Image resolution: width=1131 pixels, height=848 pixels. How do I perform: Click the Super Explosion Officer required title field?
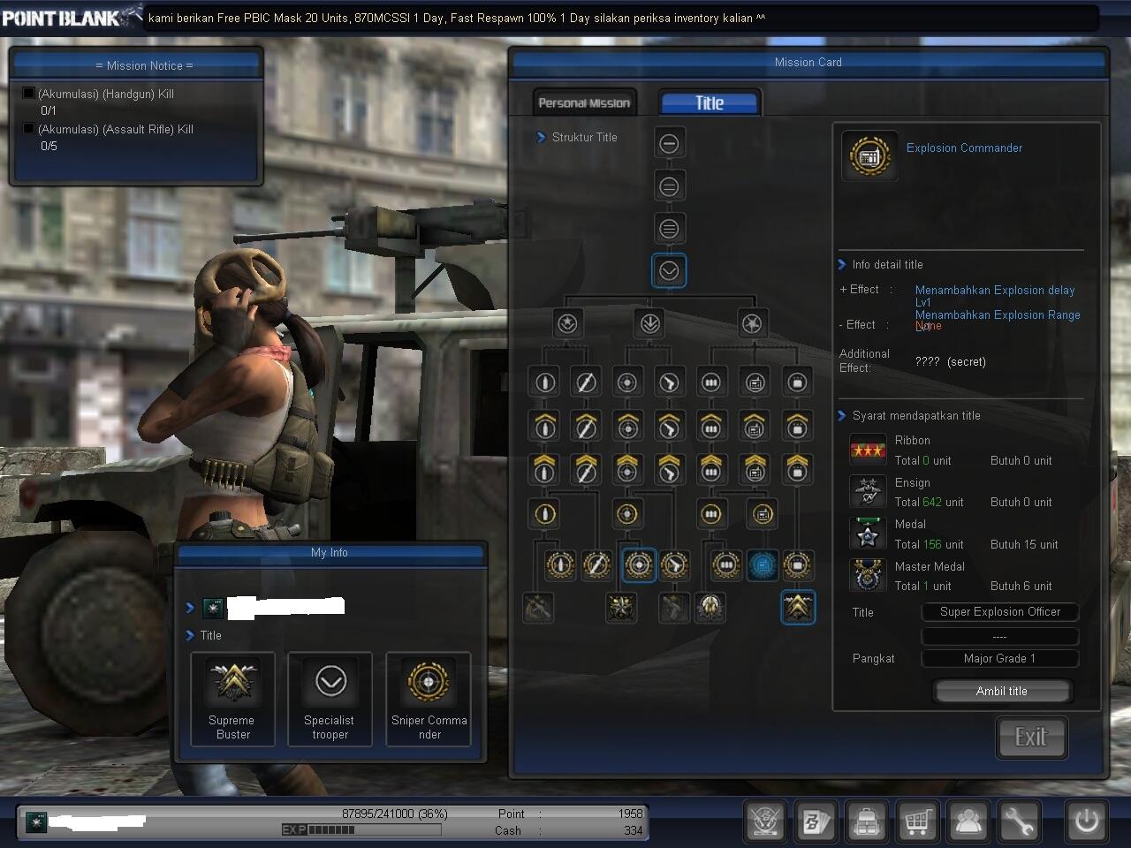(x=1000, y=611)
